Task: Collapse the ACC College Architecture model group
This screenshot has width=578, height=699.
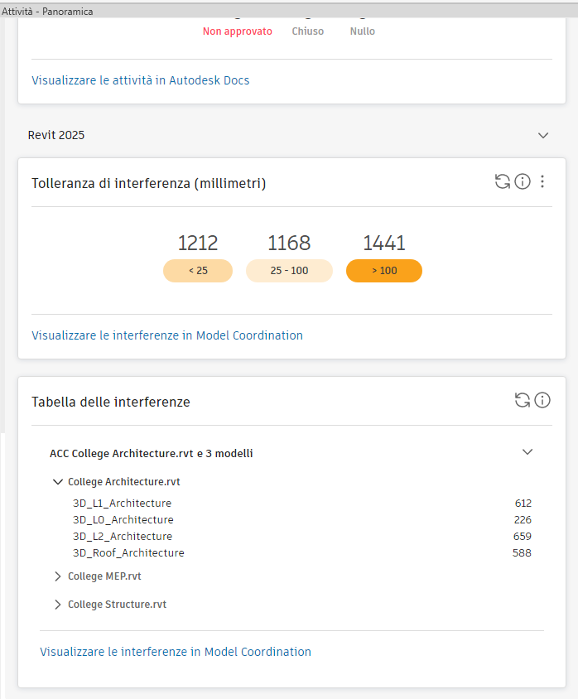Action: point(527,452)
